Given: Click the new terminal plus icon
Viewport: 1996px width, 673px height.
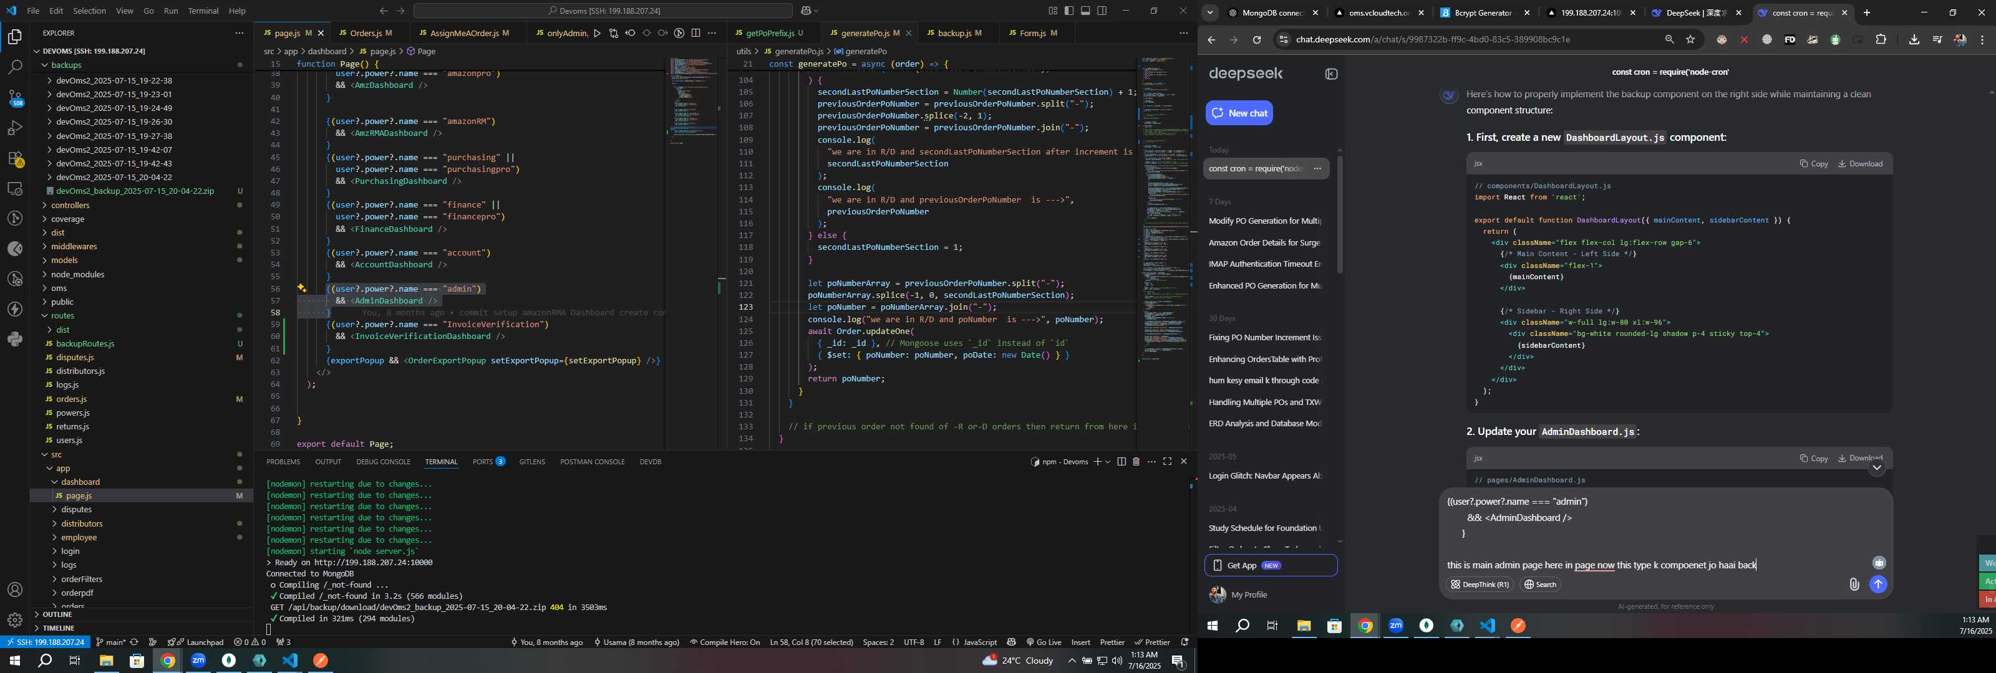Looking at the screenshot, I should pos(1097,462).
